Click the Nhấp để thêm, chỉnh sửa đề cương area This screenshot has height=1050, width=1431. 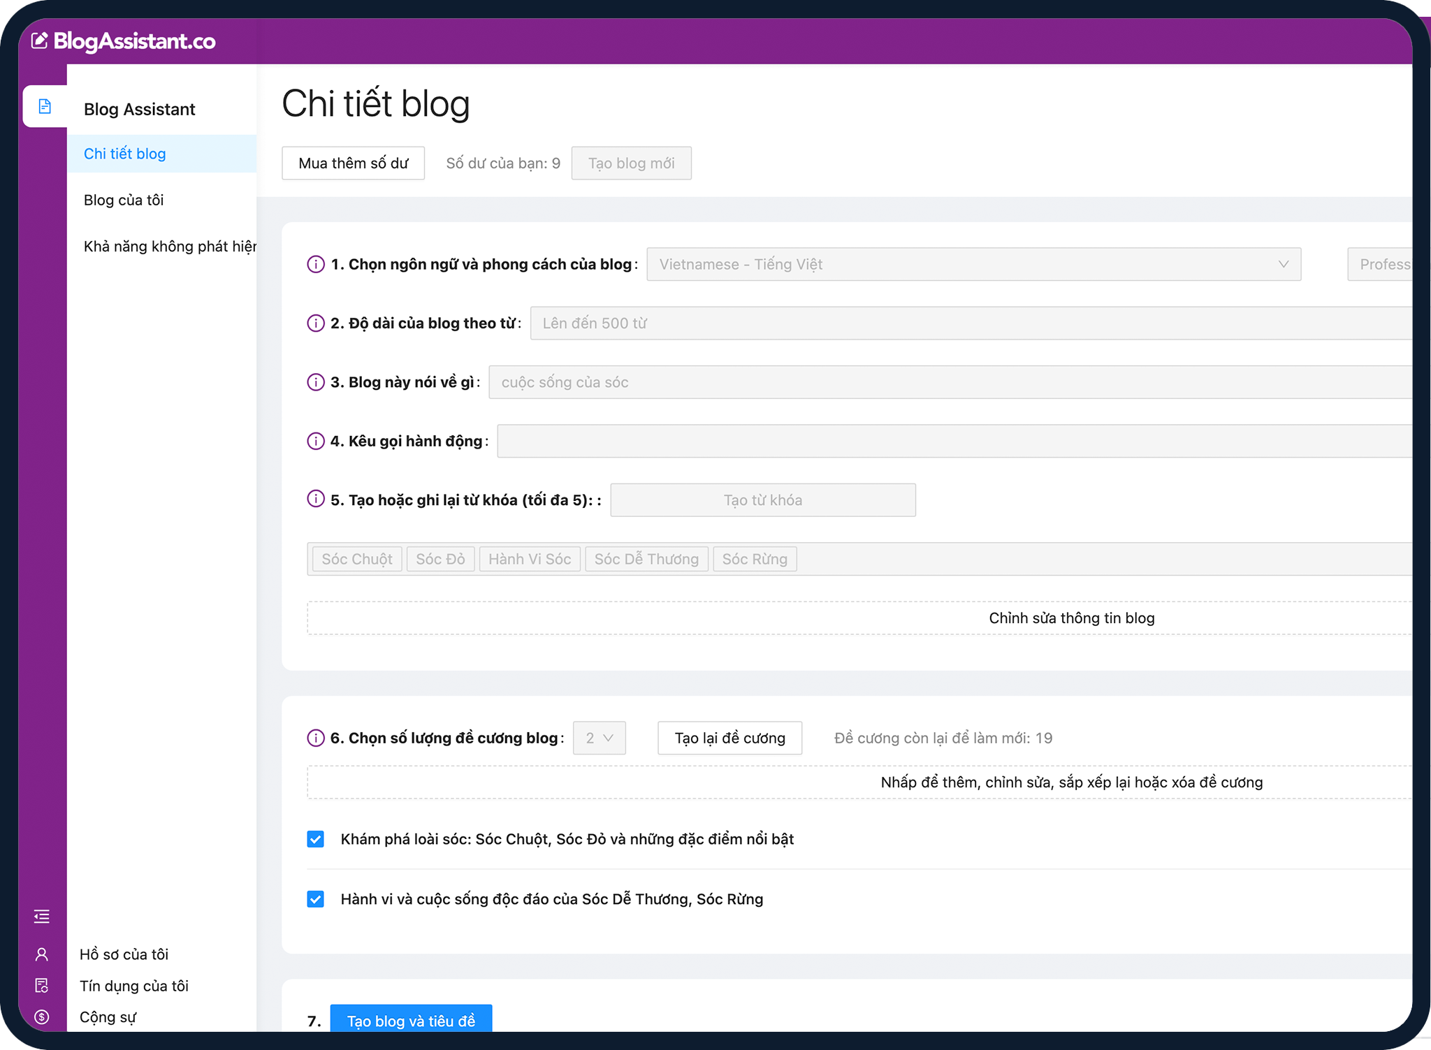point(861,782)
